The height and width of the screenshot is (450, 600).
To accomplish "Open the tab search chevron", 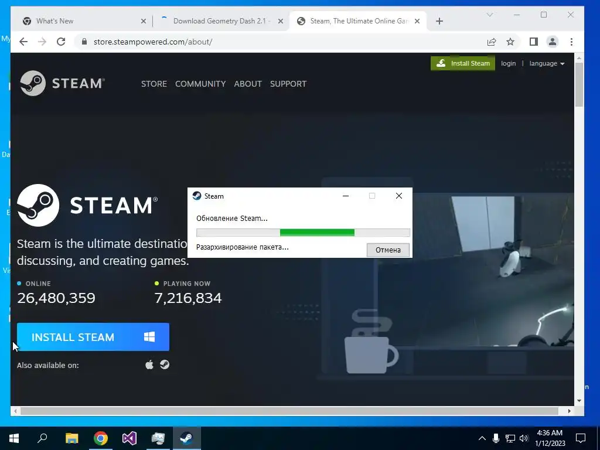I will pos(490,15).
